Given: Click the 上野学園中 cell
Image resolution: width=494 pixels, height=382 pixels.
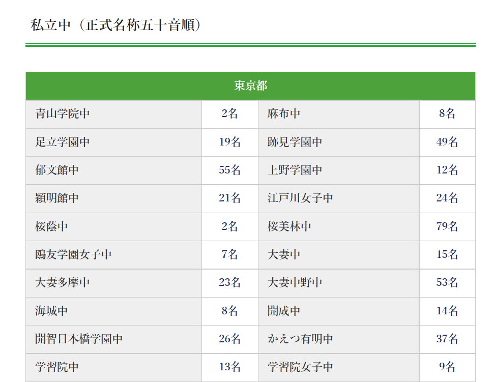Looking at the screenshot, I should (x=339, y=170).
